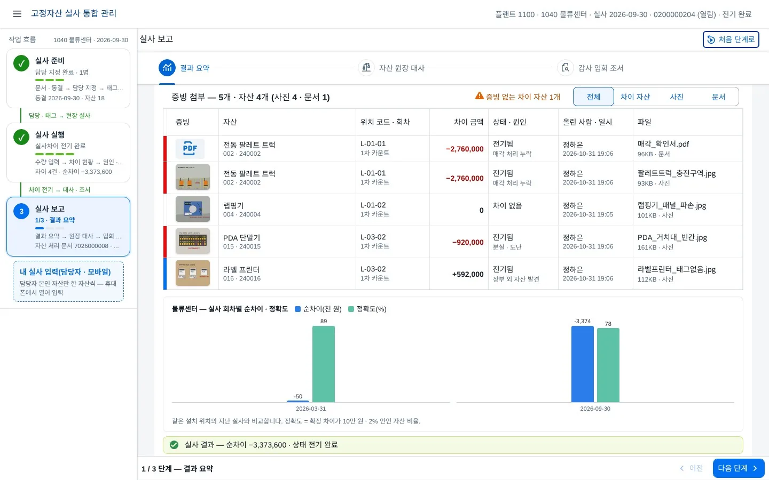Open the 팔레트트럭_충전구역.jpg photo thumbnail
This screenshot has width=769, height=480.
click(x=193, y=177)
